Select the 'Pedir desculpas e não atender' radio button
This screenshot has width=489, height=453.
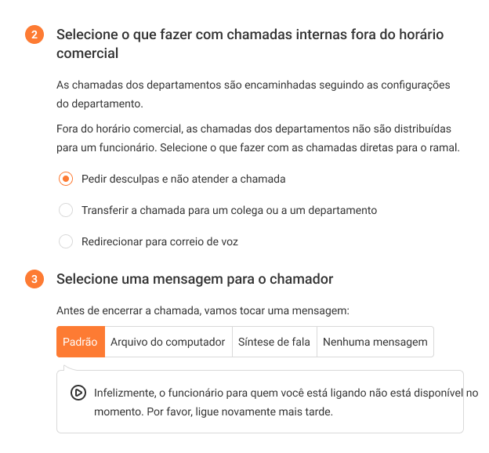click(x=66, y=179)
